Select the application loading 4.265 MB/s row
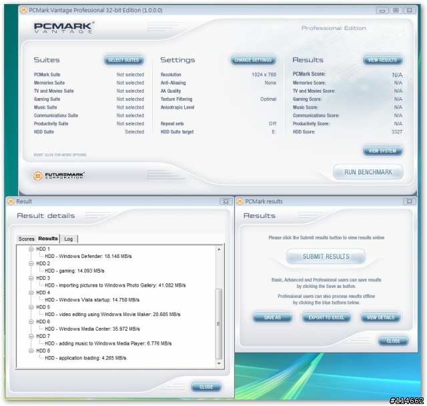 pos(85,358)
